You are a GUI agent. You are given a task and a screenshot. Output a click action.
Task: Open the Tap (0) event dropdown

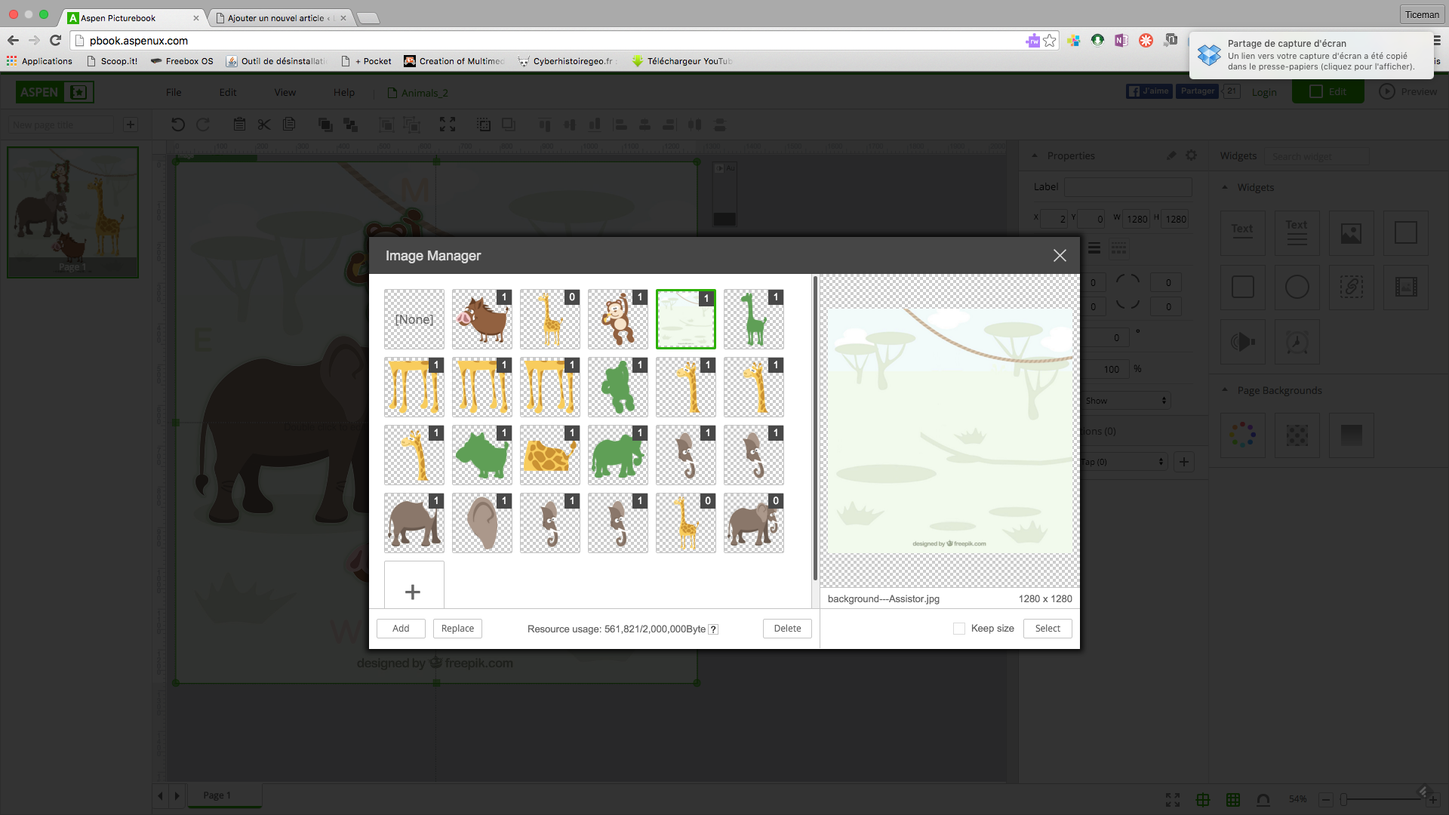[1123, 462]
